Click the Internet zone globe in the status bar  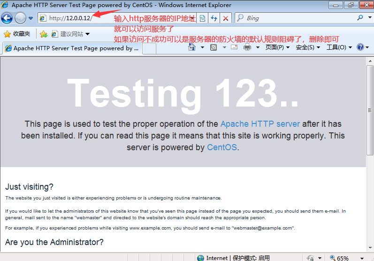click(x=200, y=258)
